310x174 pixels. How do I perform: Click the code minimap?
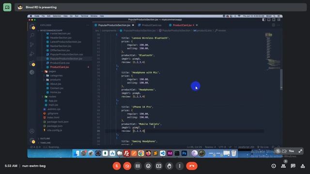coord(272,51)
